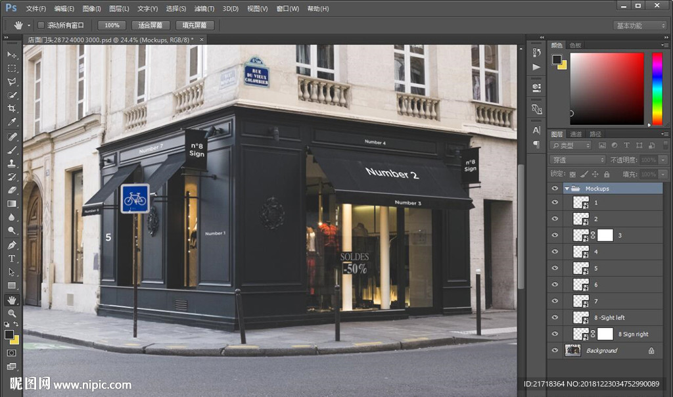Screen dimensions: 673x397
Task: Enable the scroll all windows checkbox
Action: (x=41, y=25)
